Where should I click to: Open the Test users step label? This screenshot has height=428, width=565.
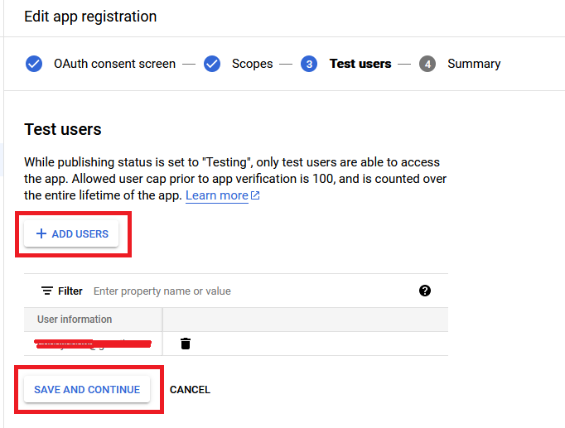click(x=360, y=64)
